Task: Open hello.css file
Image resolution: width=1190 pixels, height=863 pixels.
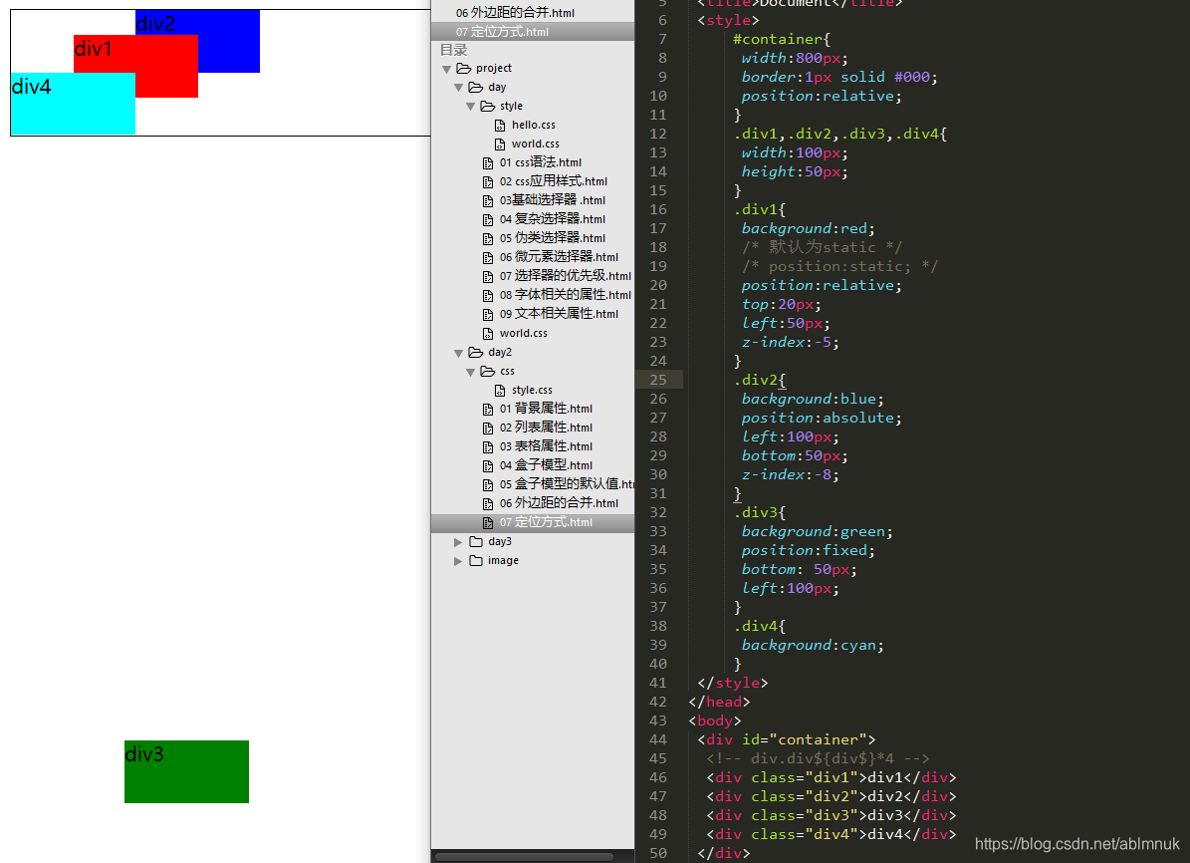Action: (534, 126)
